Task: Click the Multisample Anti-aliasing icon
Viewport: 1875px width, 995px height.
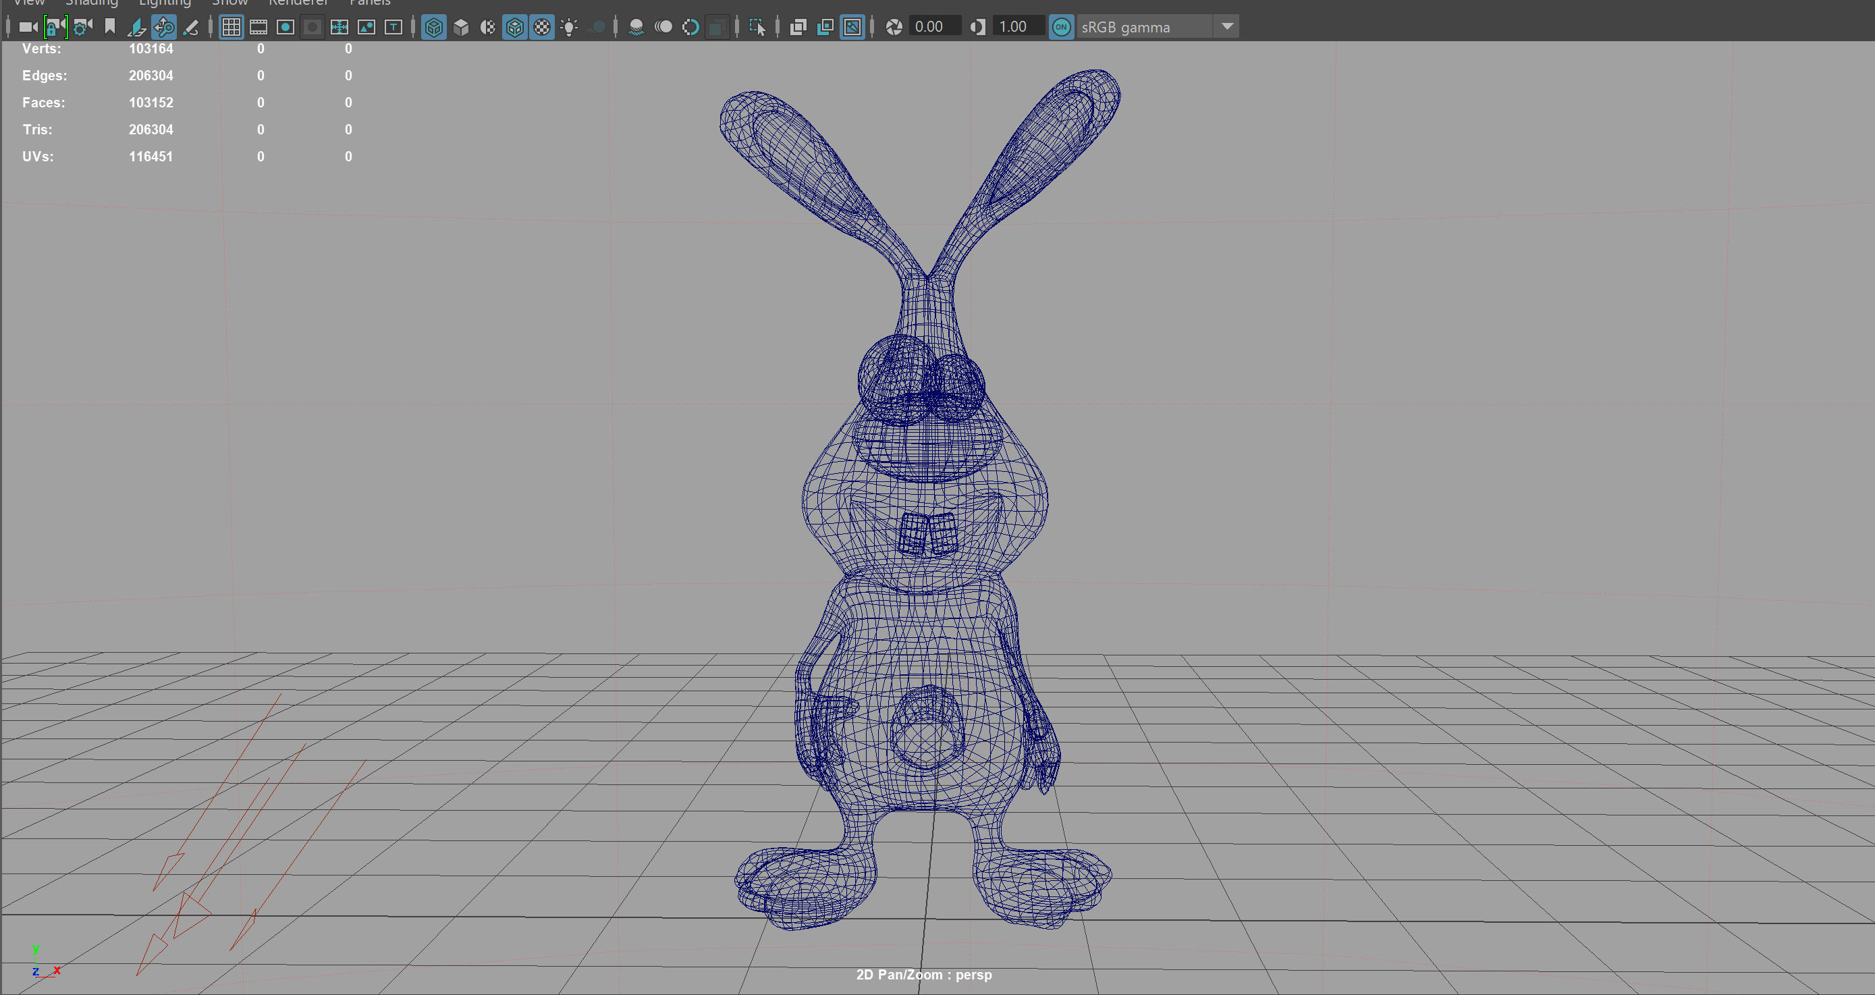Action: (x=690, y=28)
